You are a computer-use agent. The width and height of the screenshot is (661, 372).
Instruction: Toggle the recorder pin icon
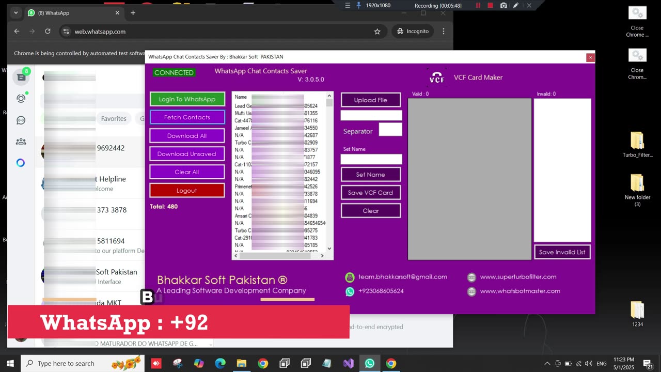pos(359,5)
